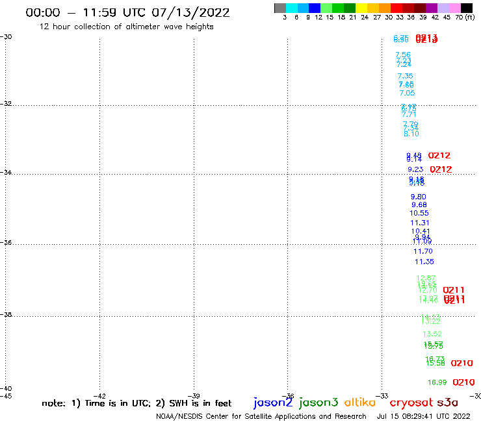Click the wave height value '7.35'
Viewport: 481px width, 422px height.
pos(405,76)
